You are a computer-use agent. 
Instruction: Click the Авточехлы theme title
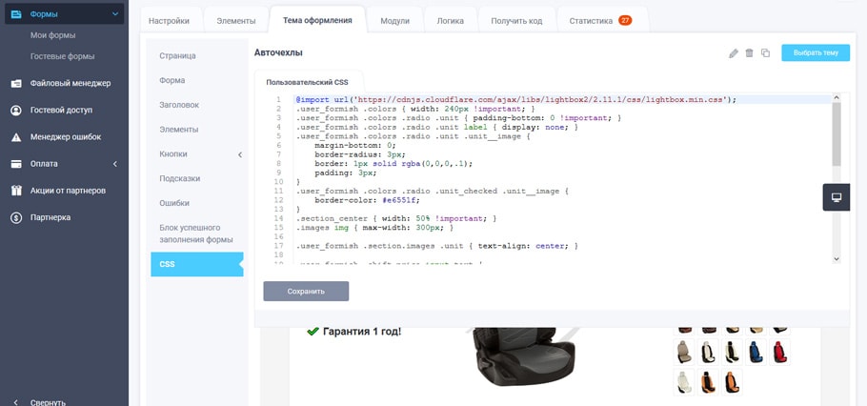278,53
